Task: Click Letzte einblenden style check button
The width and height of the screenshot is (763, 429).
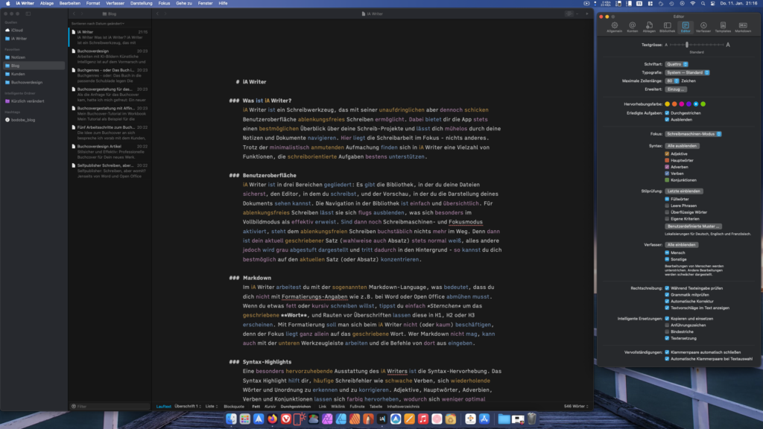Action: [684, 191]
